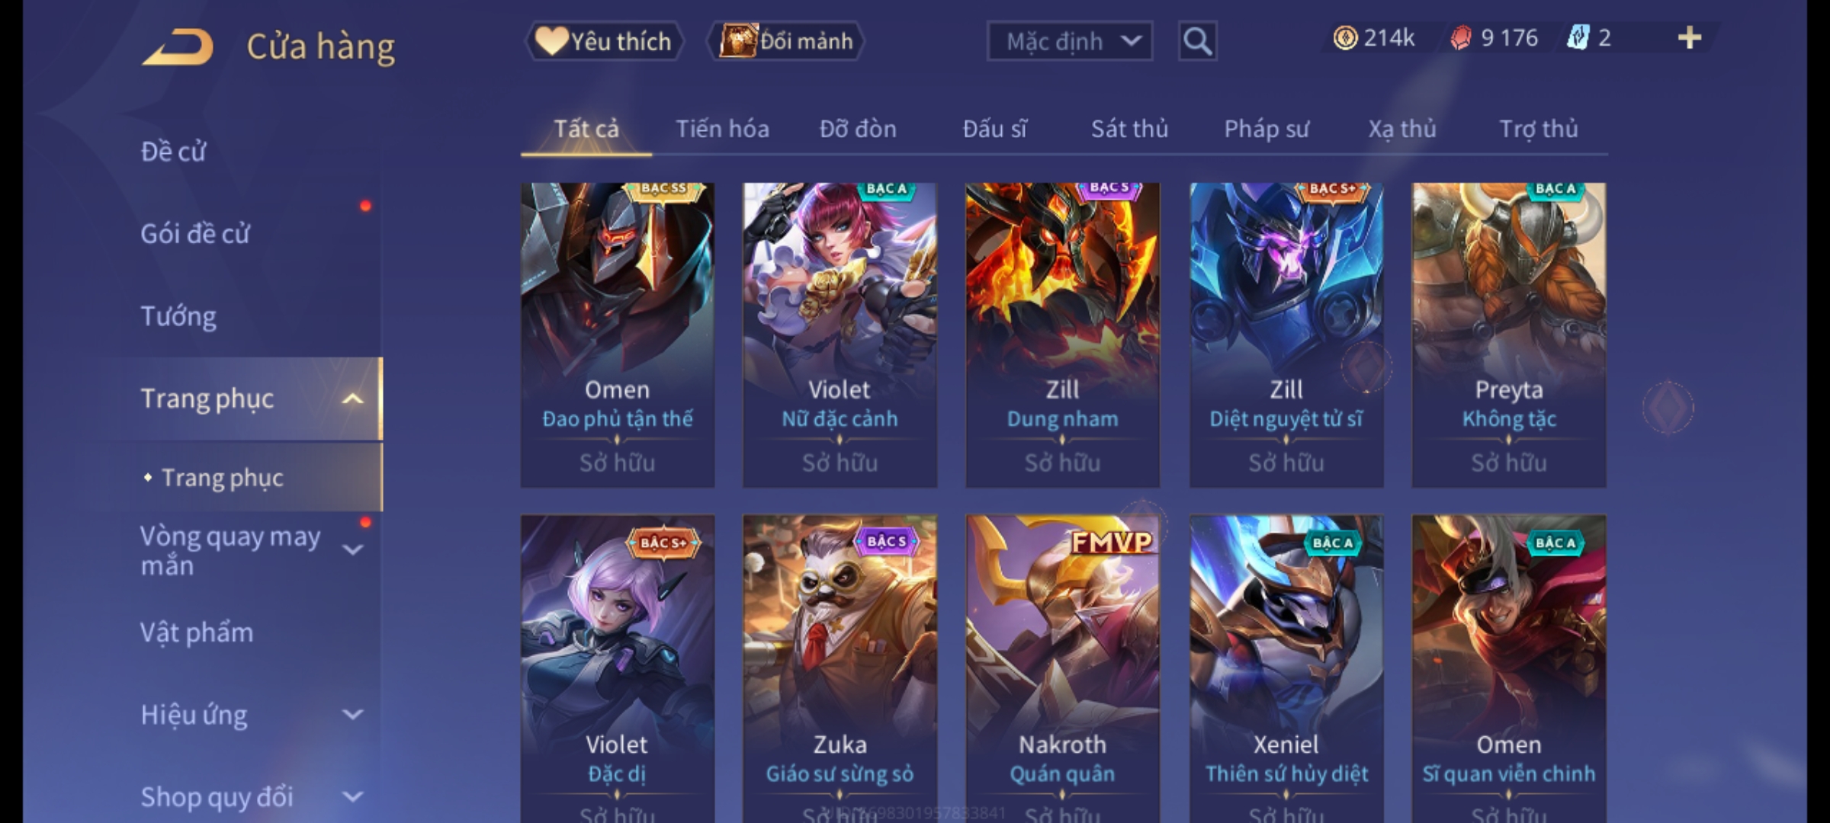Switch to the Sát thủ tab
Image resolution: width=1830 pixels, height=823 pixels.
(1129, 129)
